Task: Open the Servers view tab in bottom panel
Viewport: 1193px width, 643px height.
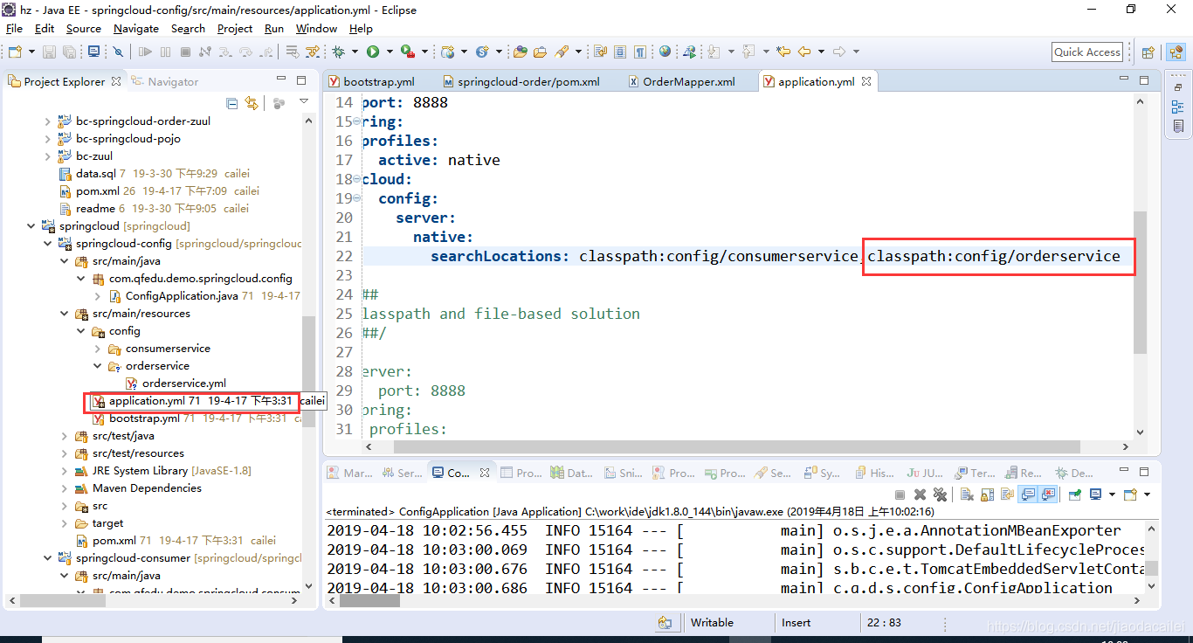Action: pyautogui.click(x=402, y=473)
